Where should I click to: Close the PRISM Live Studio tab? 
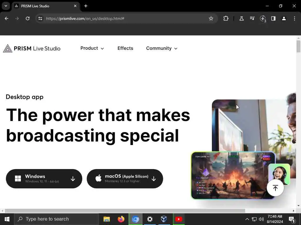pyautogui.click(x=75, y=6)
